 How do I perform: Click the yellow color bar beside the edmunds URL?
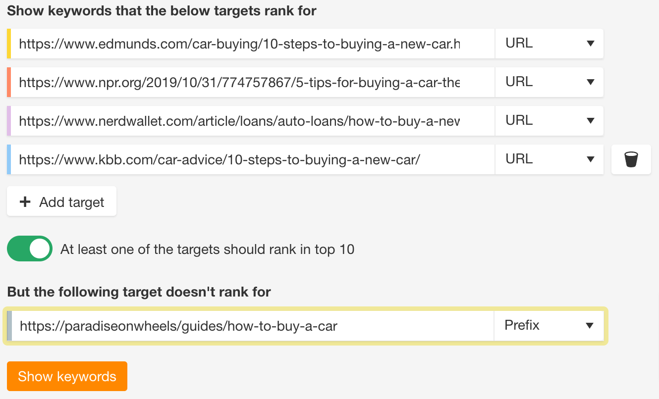click(8, 43)
